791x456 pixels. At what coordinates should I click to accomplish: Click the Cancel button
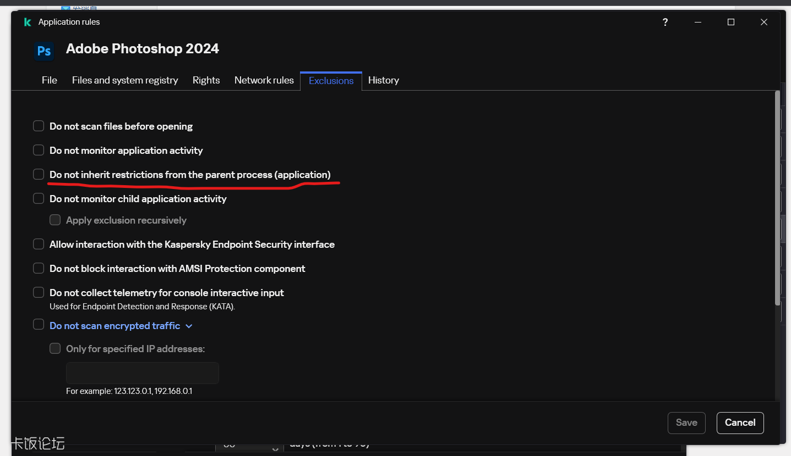tap(740, 422)
